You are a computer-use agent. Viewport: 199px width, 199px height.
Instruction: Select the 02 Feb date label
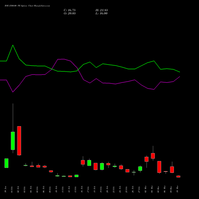tap(18, 189)
